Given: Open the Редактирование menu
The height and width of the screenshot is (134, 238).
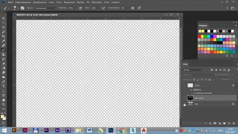Looking at the screenshot, I should 23,2.
